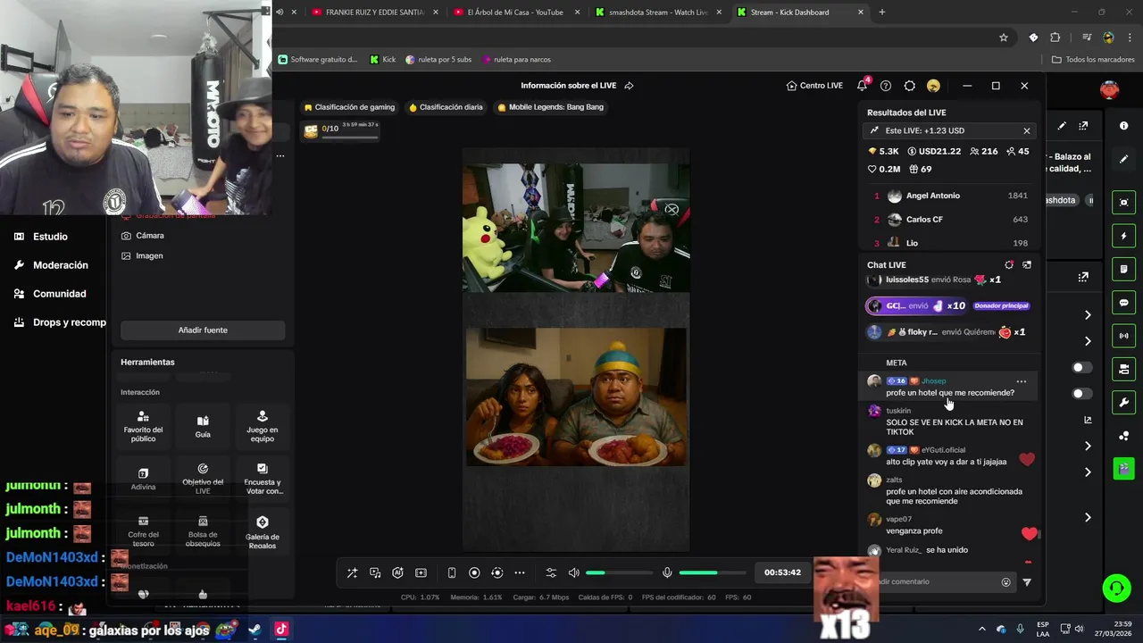Image resolution: width=1143 pixels, height=643 pixels.
Task: Open the Galería de Regalos tool
Action: click(263, 531)
